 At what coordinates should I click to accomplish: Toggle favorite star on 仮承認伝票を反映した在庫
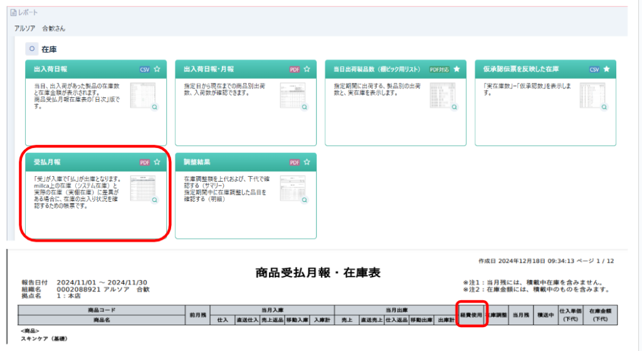pyautogui.click(x=606, y=69)
